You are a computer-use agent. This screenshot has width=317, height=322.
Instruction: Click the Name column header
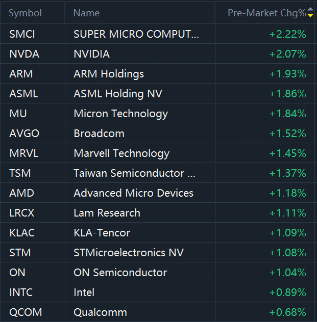86,13
